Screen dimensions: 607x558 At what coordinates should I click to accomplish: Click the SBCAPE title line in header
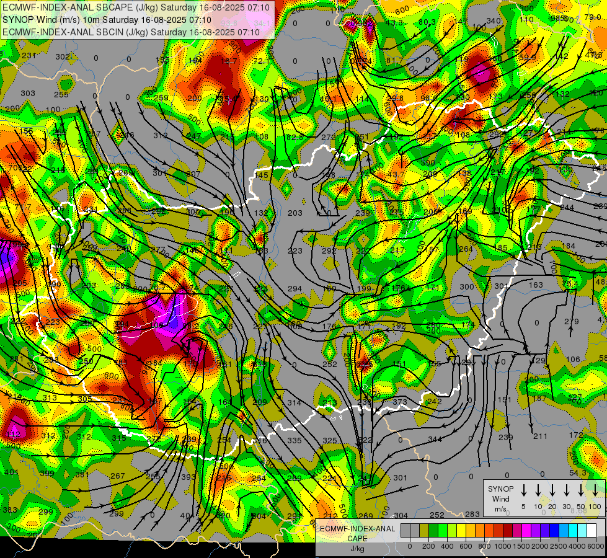pyautogui.click(x=136, y=7)
